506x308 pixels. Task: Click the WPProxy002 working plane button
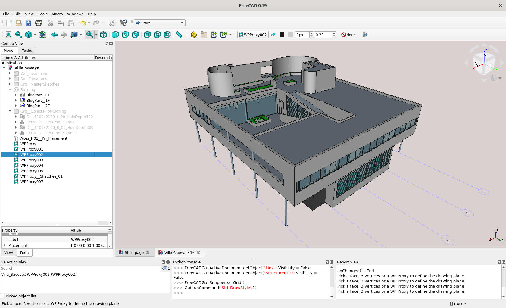[x=253, y=35]
